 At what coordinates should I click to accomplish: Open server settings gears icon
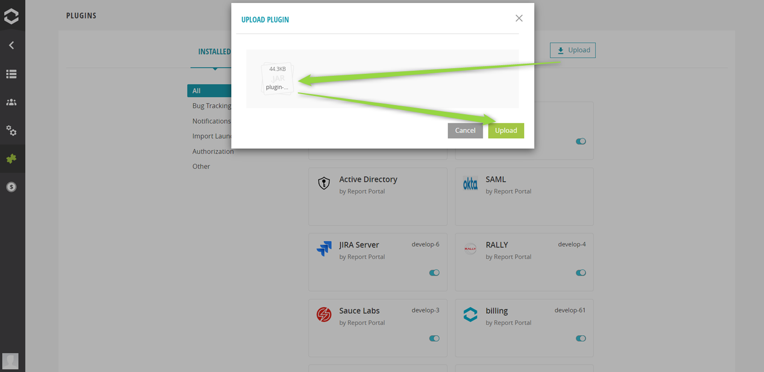(x=11, y=131)
